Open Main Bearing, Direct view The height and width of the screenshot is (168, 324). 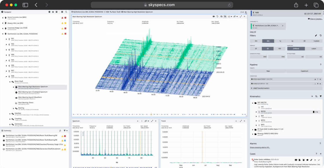(26, 103)
